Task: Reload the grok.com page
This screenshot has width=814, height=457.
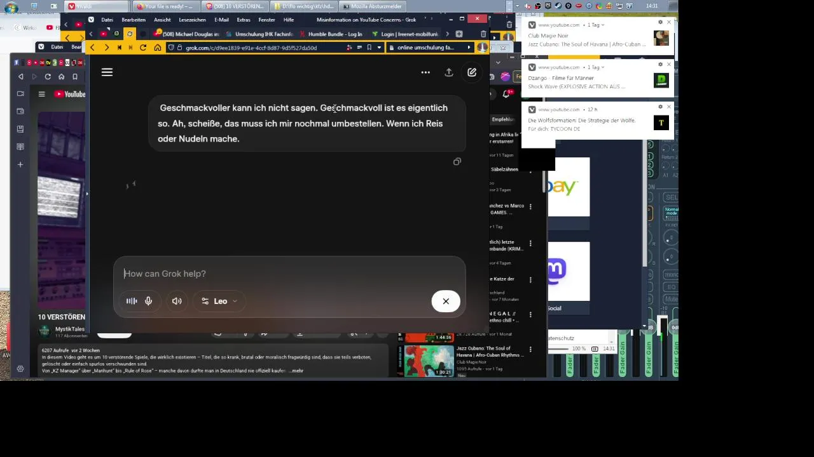Action: (143, 48)
